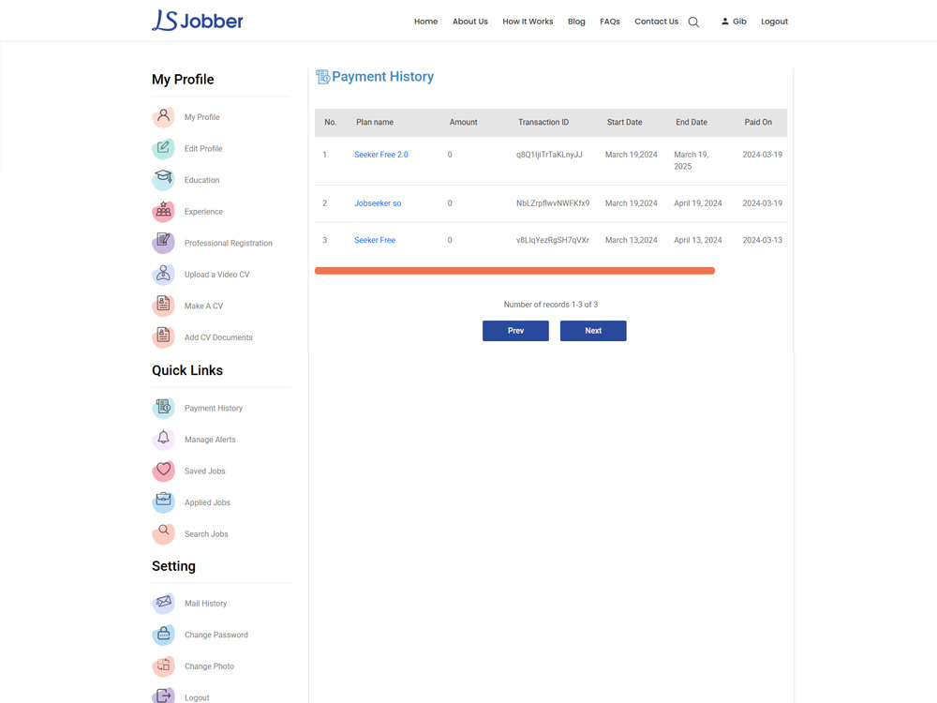Open Edit Profile sidebar link
Screen dimensions: 937x703
(x=203, y=148)
